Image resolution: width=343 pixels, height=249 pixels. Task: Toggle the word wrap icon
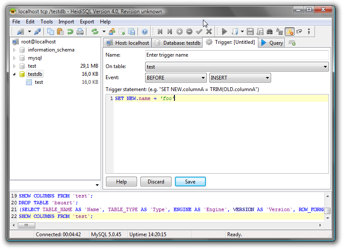click(x=299, y=32)
